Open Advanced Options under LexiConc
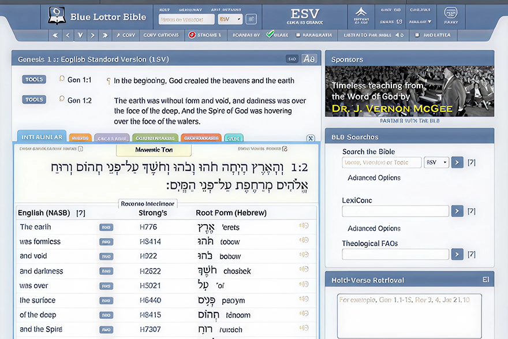The height and width of the screenshot is (339, 508). 374,229
